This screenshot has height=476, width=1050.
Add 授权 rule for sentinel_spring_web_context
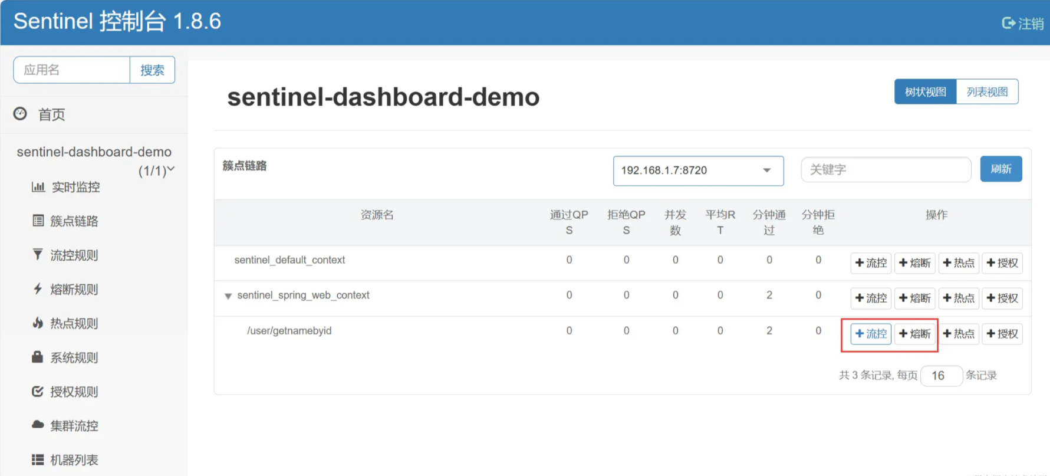1002,298
